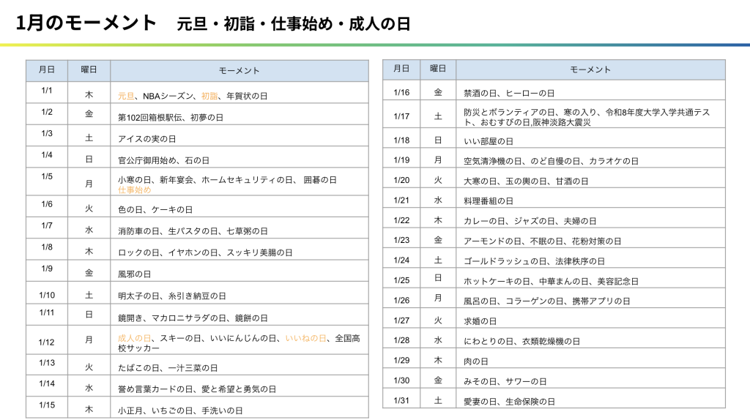Viewport: 750px width, 420px height.
Task: Click the 求婚の日 cell in the 1/27 row
Action: coord(480,321)
